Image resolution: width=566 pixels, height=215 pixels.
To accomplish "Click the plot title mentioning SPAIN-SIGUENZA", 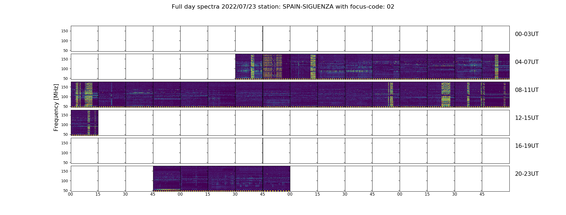I will pos(283,7).
